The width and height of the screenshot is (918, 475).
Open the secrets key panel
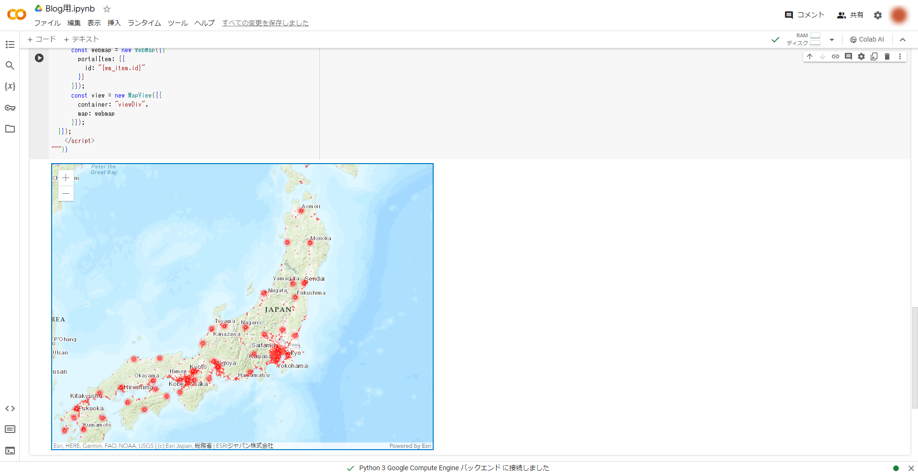10,108
